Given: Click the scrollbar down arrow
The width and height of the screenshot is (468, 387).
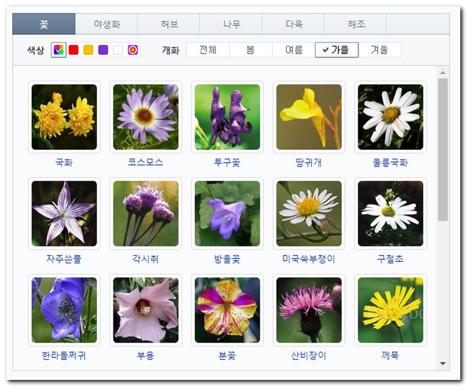Looking at the screenshot, I should (x=442, y=364).
